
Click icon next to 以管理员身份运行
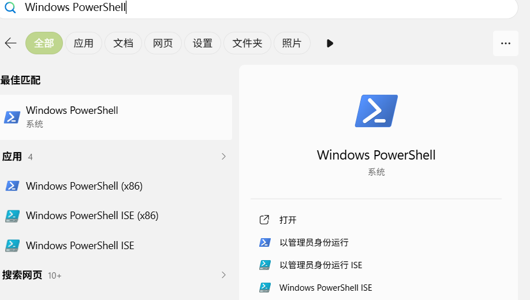pyautogui.click(x=264, y=242)
